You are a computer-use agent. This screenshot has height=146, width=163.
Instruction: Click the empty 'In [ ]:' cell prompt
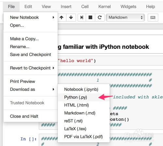29,139
